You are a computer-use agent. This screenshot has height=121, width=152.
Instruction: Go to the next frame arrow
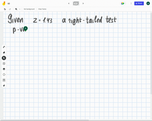point(83,3)
